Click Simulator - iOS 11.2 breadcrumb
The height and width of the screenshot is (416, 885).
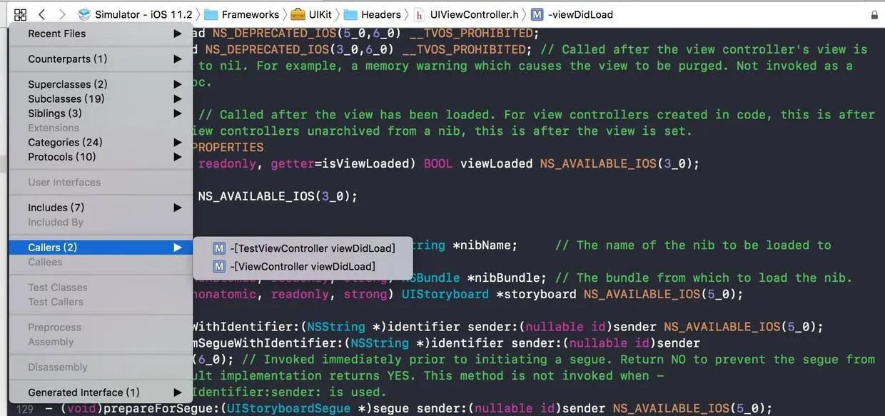(x=143, y=14)
